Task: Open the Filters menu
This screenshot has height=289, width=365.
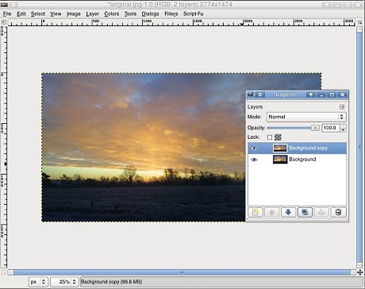Action: click(x=171, y=13)
